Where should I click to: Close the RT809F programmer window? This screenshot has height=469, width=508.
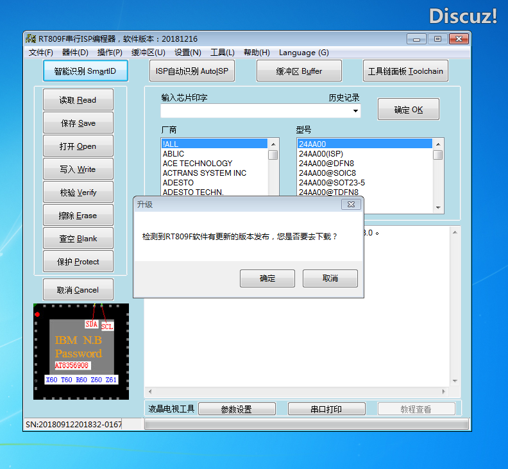(x=459, y=39)
